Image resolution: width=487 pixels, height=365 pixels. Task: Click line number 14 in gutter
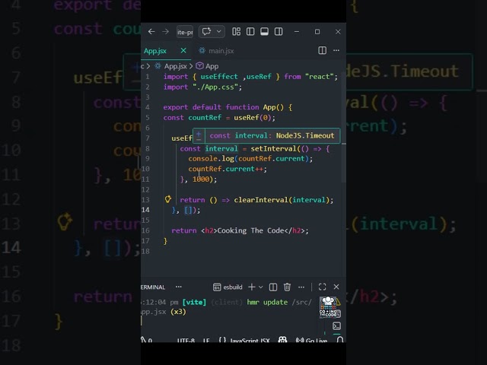tap(145, 210)
